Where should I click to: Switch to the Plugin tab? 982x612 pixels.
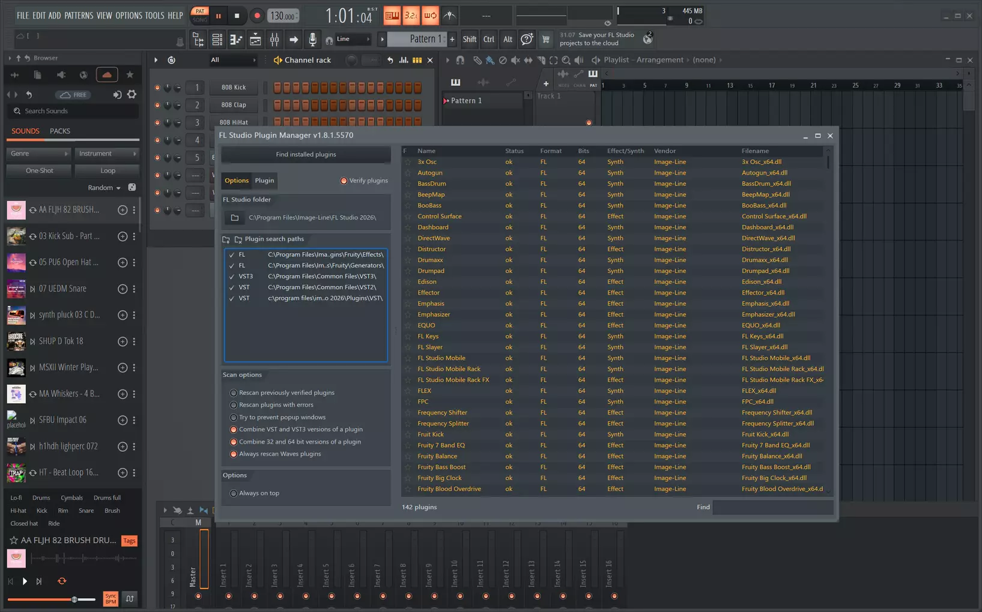point(264,181)
